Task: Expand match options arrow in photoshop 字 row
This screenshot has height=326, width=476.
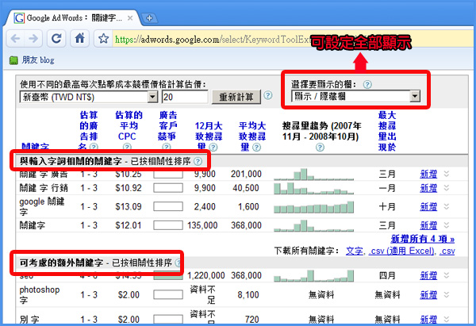Action: pyautogui.click(x=446, y=294)
